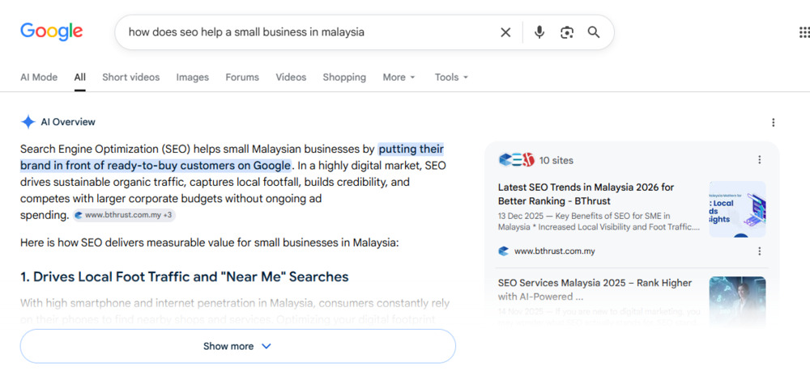This screenshot has height=375, width=810.
Task: Click heading 'Drives Local Foot Traffic'
Action: [x=184, y=277]
